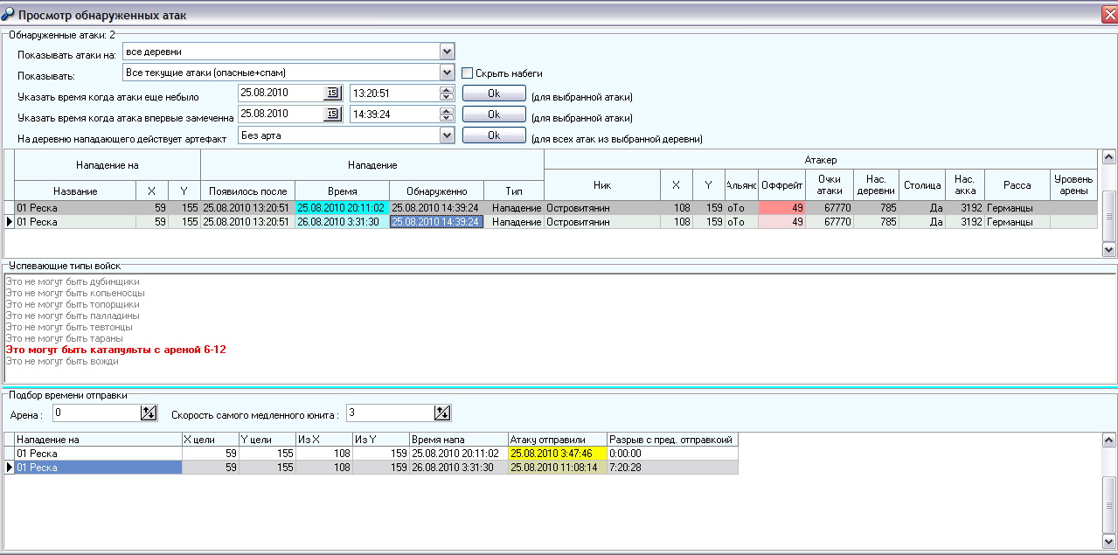Click the Арена value input field
The height and width of the screenshot is (555, 1118).
(x=96, y=413)
